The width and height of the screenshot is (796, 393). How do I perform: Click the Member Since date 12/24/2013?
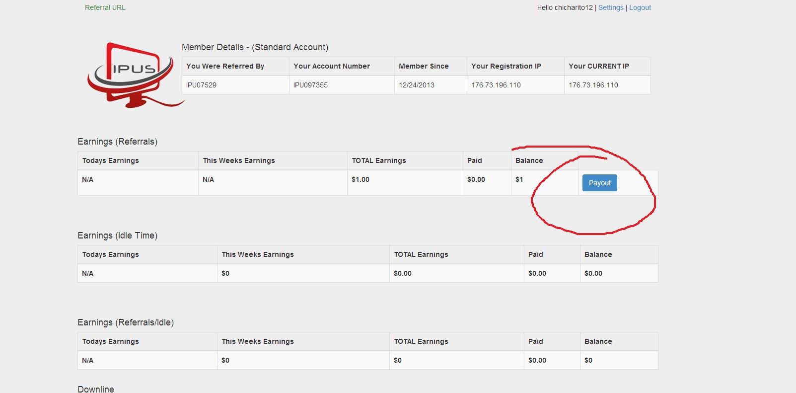click(417, 85)
